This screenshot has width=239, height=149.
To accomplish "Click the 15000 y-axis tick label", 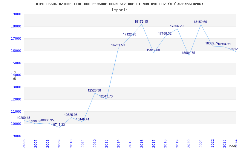I will pyautogui.click(x=16, y=63).
